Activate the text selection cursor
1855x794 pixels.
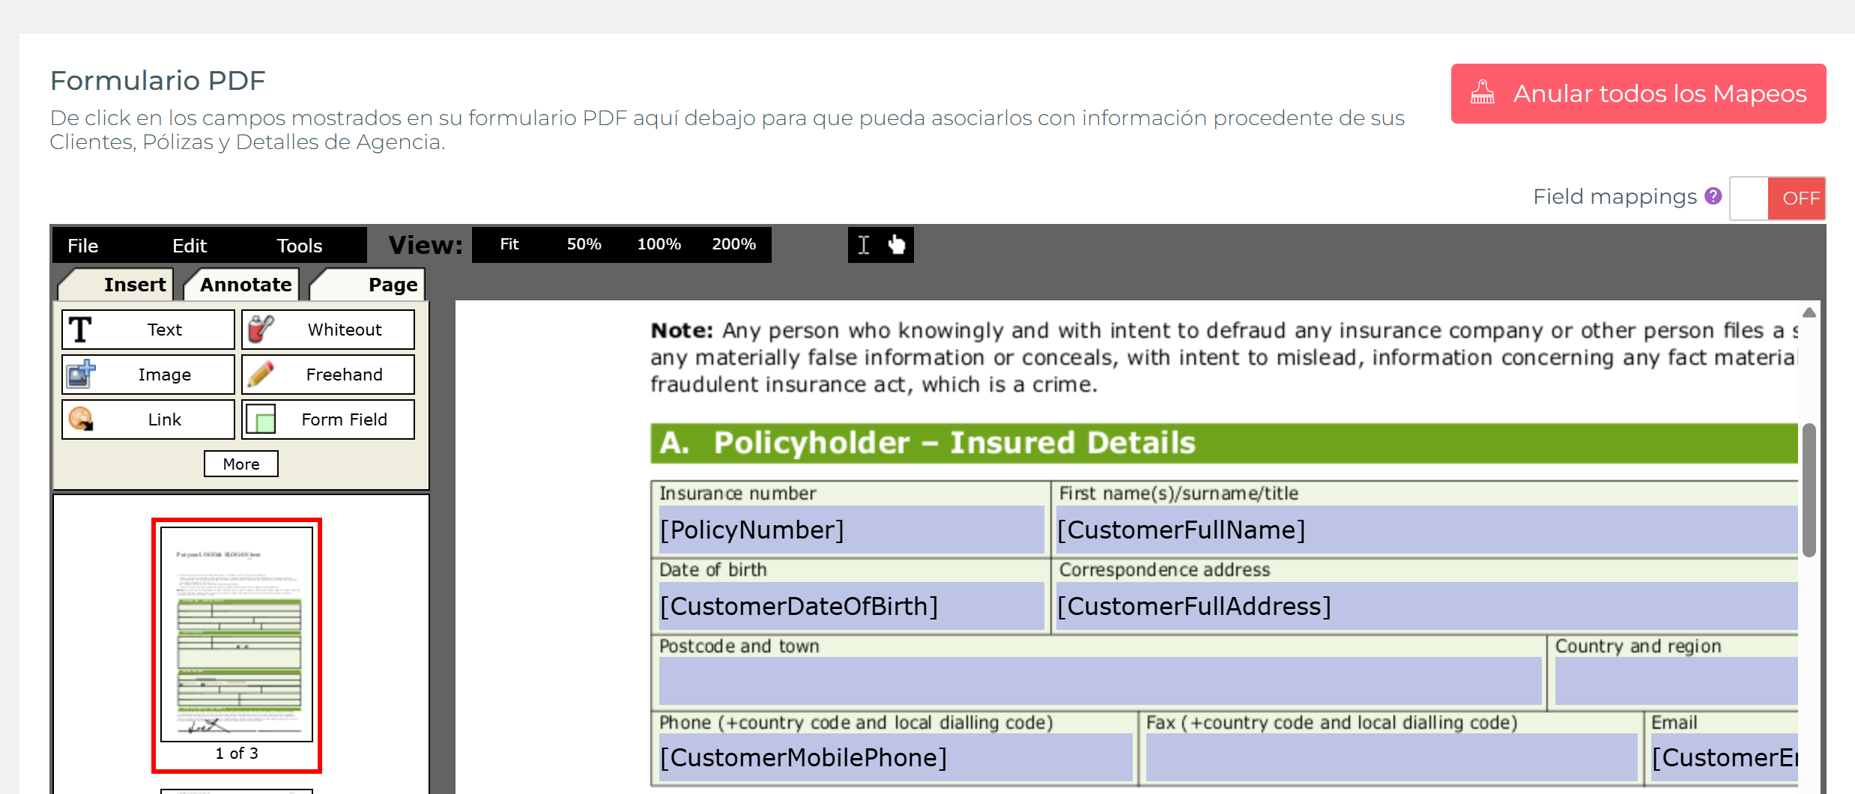[864, 244]
